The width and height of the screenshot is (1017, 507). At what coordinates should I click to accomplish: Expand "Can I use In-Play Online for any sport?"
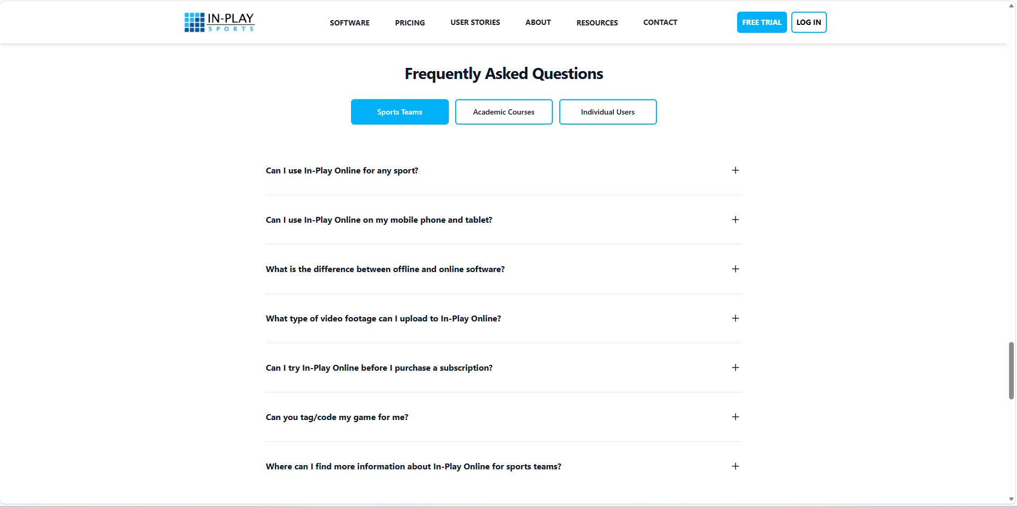tap(735, 170)
